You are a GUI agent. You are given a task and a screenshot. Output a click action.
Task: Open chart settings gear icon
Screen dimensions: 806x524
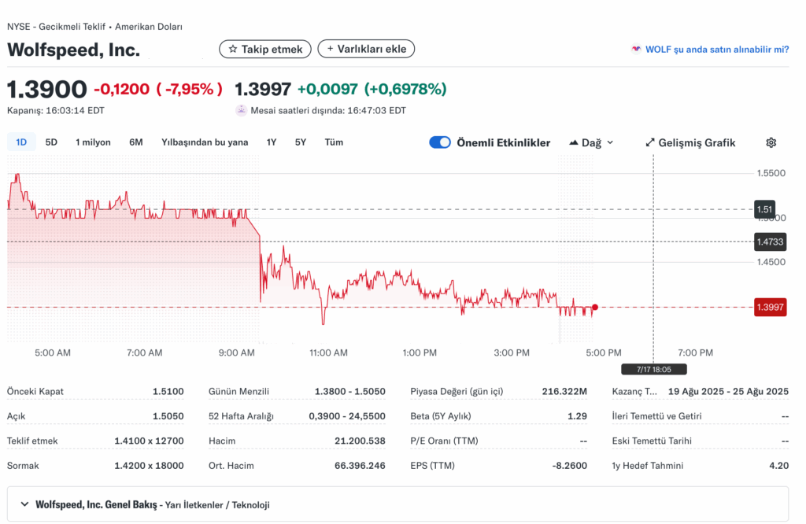tap(771, 143)
